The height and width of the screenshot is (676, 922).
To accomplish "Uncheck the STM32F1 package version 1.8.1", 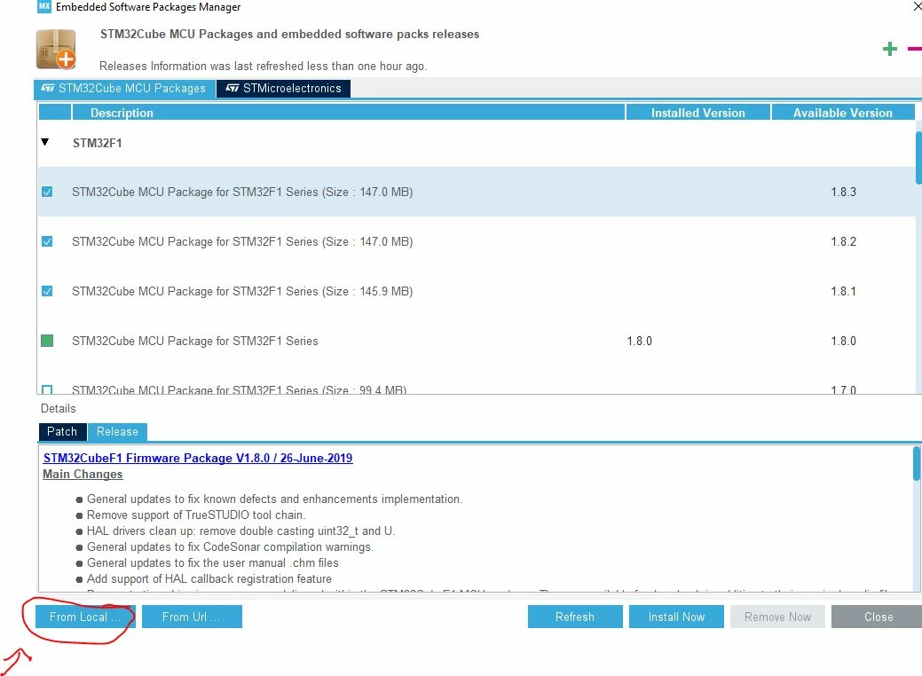I will 47,292.
